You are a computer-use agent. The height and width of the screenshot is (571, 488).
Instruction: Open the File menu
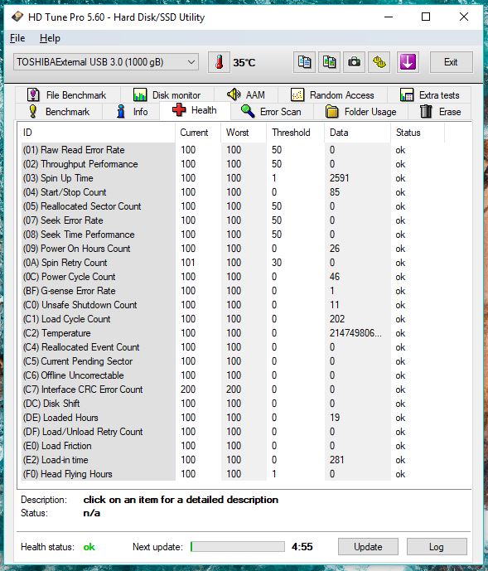(x=17, y=38)
